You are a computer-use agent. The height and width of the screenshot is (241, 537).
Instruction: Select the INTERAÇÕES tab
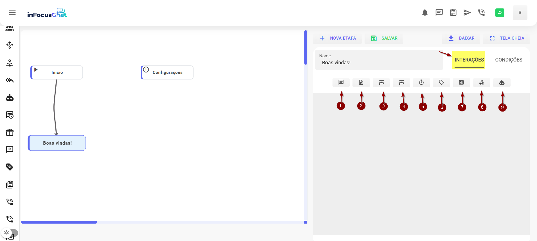469,60
